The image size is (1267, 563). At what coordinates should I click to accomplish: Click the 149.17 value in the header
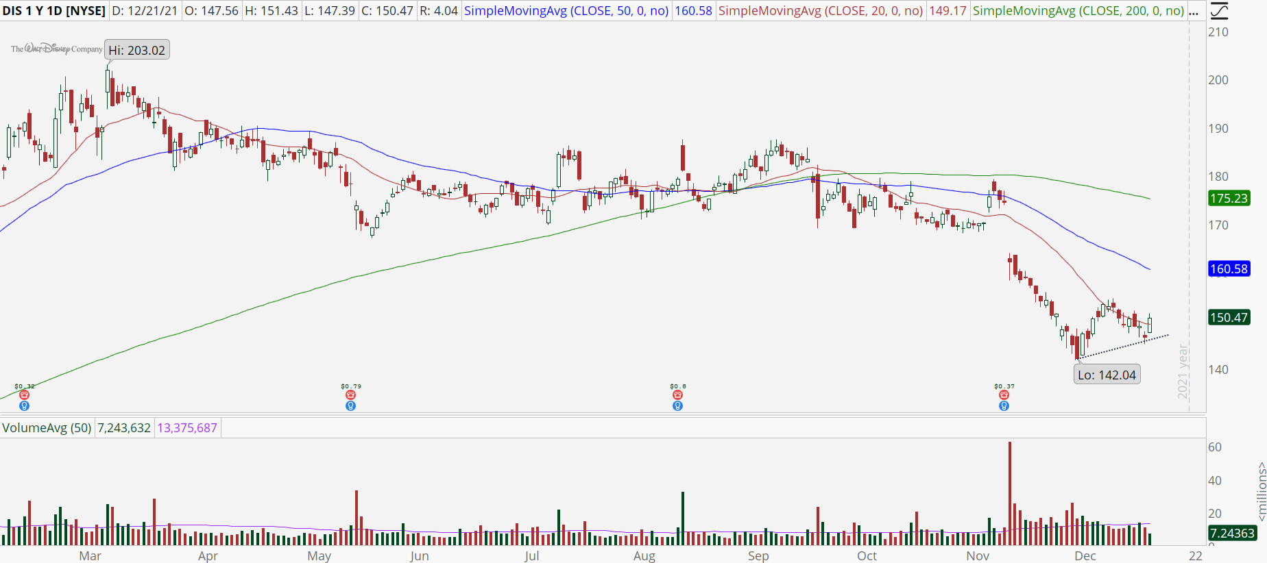948,11
